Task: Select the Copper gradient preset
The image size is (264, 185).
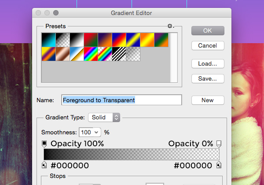Action: click(63, 54)
